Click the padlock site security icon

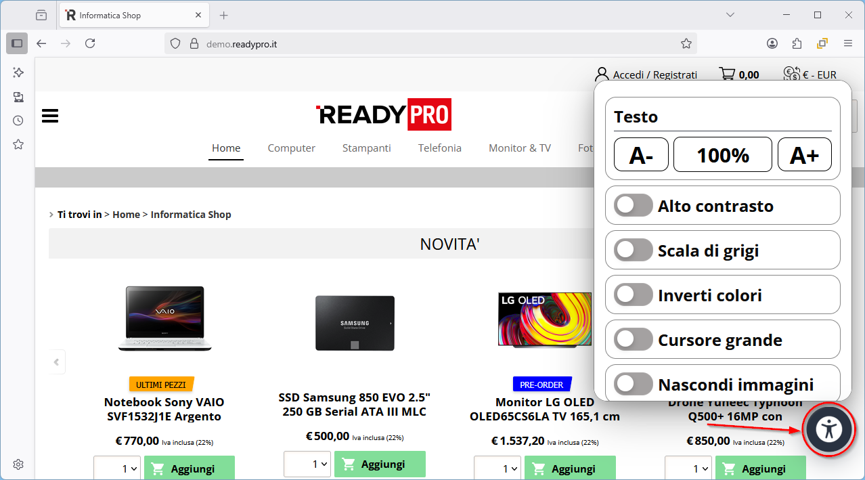pyautogui.click(x=194, y=43)
